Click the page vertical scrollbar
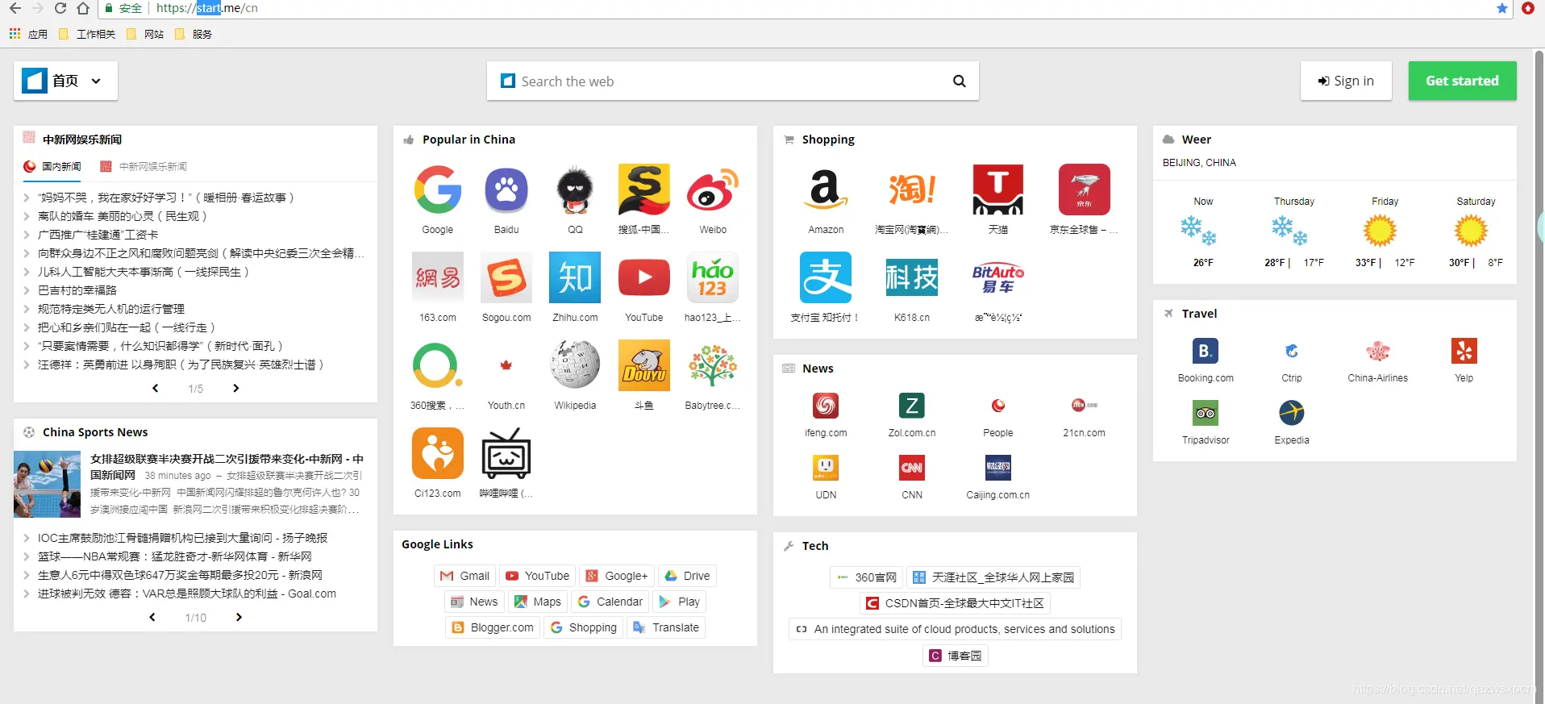1545x704 pixels. tap(1539, 375)
